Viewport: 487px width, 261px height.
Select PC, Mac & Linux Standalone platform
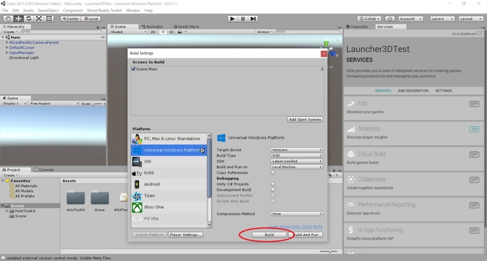point(169,139)
